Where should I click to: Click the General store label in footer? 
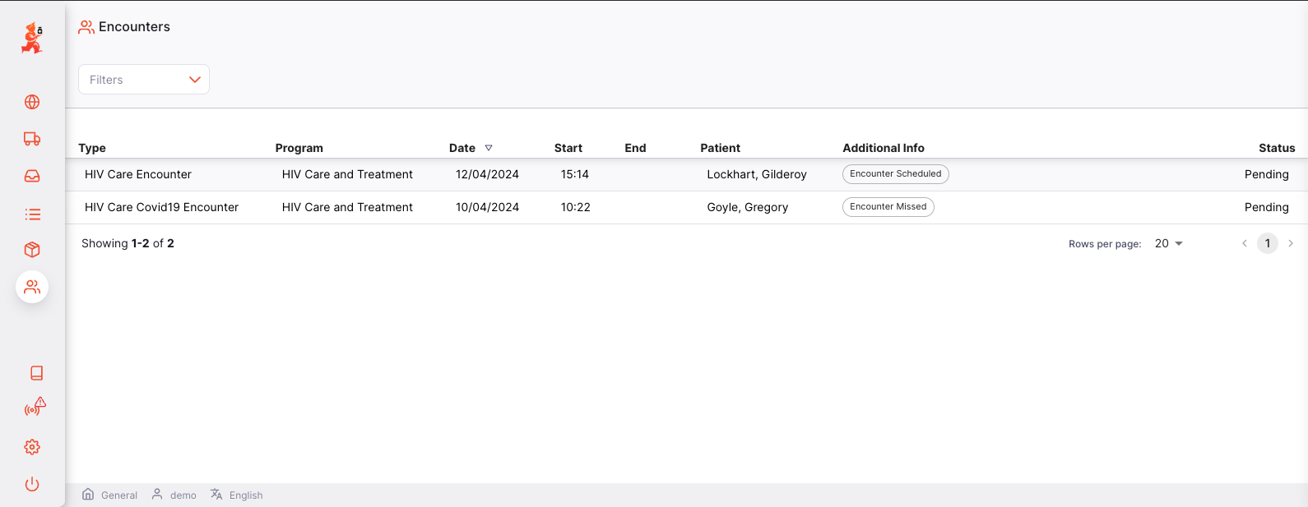pyautogui.click(x=118, y=495)
